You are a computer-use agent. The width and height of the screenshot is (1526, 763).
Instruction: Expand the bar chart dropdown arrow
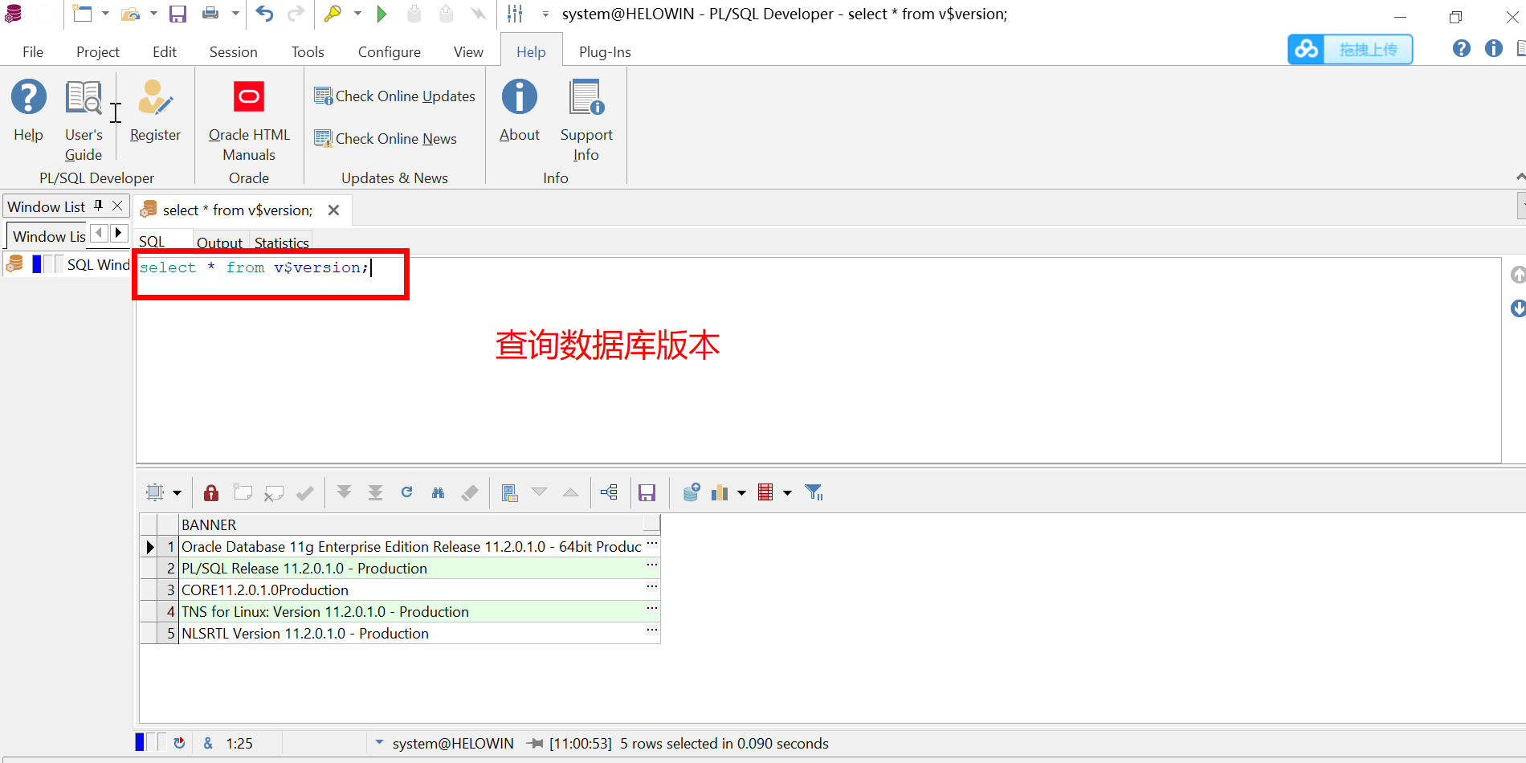pos(742,493)
